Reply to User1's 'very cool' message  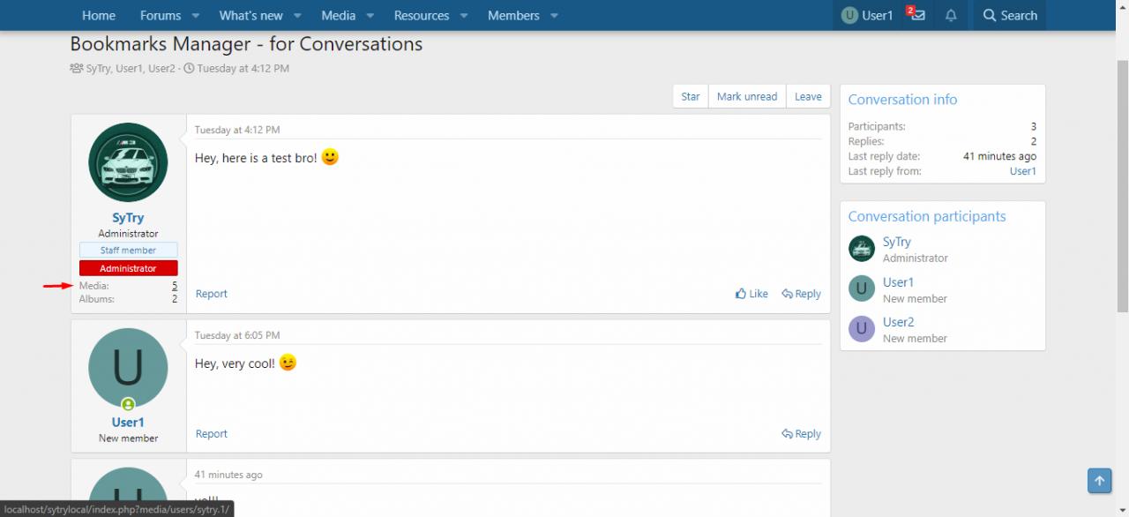click(801, 434)
